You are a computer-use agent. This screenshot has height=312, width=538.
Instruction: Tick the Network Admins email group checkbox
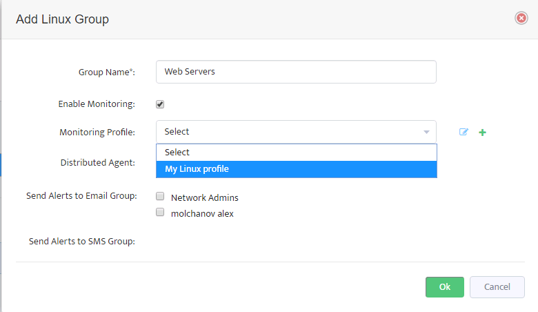click(x=160, y=196)
